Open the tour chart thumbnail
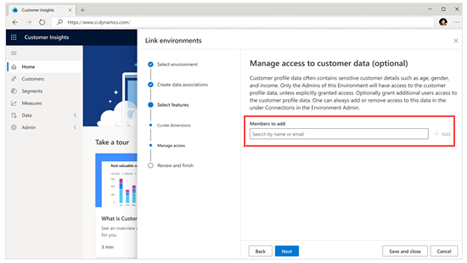This screenshot has height=263, width=467. (x=116, y=180)
